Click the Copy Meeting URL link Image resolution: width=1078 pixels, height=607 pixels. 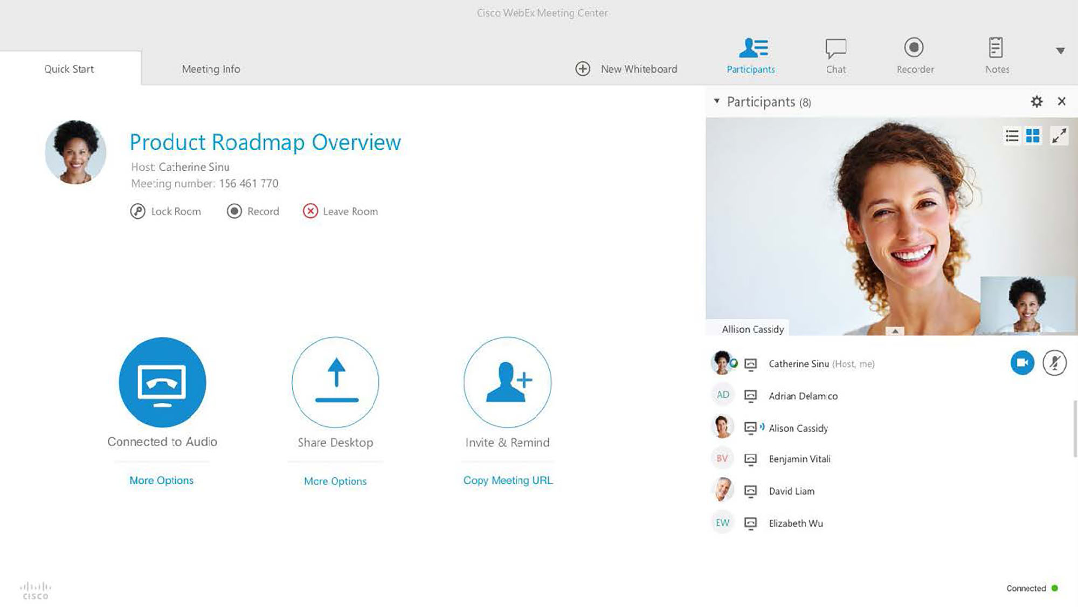pos(508,480)
